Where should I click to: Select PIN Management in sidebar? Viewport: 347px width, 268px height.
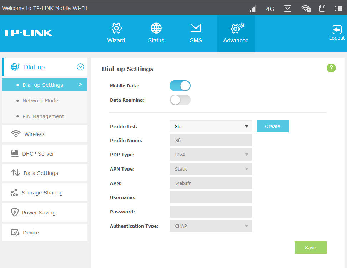[44, 116]
